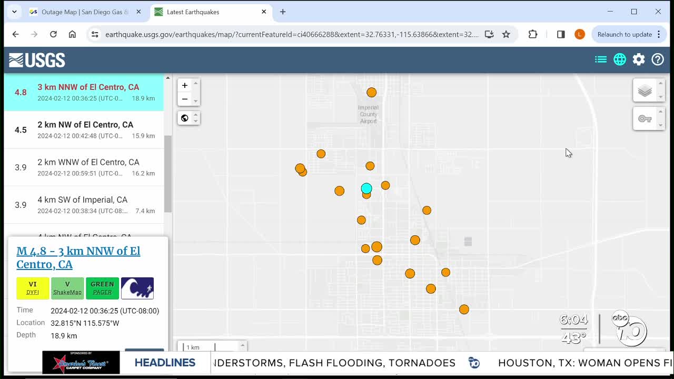This screenshot has width=674, height=379.
Task: Select the 4.5 2 km NW of El Centro entry
Action: tap(84, 129)
